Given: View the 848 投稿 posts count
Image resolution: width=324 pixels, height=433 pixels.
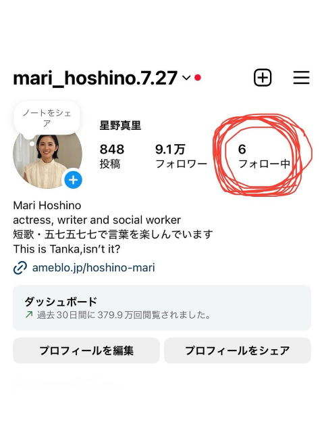Looking at the screenshot, I should tap(112, 156).
